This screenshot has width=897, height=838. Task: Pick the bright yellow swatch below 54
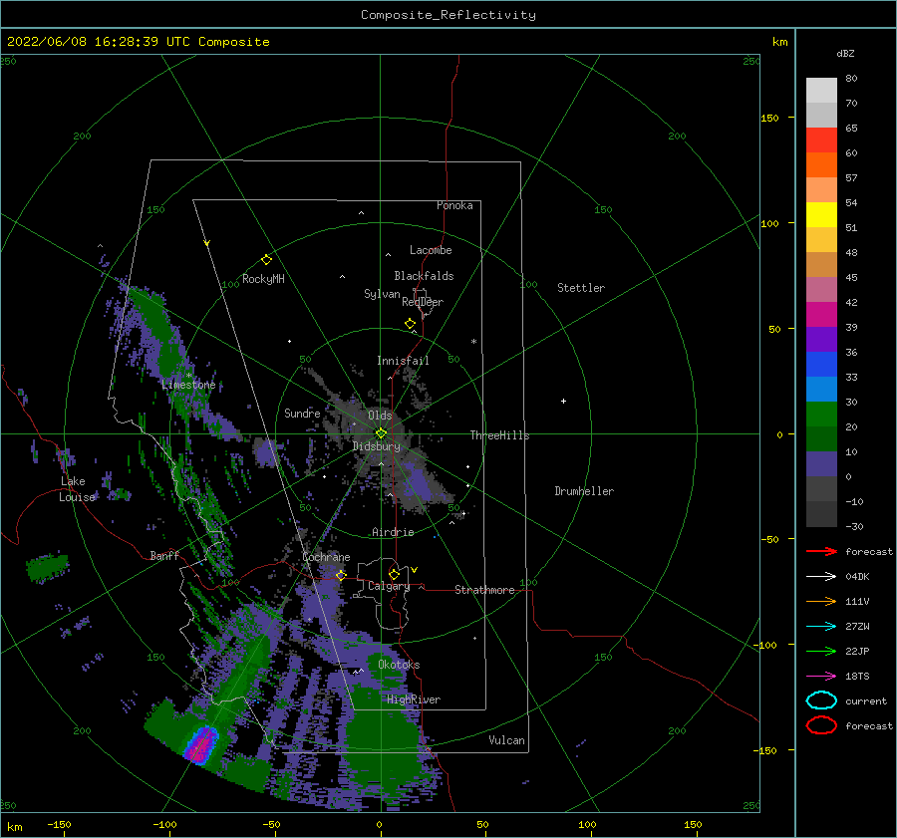coord(821,215)
